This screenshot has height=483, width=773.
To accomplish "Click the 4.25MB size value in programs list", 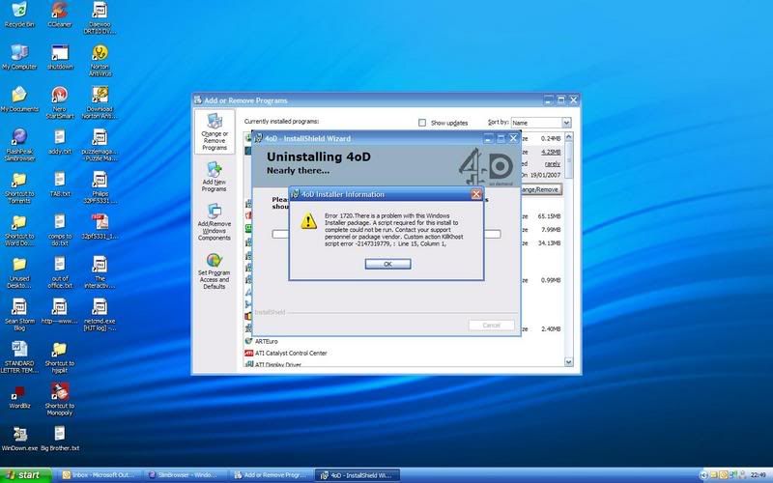I will 551,152.
